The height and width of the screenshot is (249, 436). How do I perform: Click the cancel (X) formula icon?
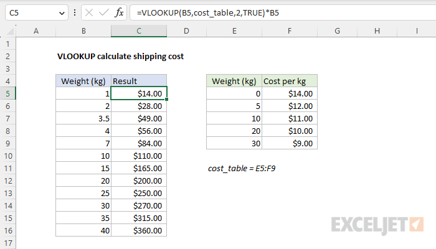pyautogui.click(x=89, y=12)
